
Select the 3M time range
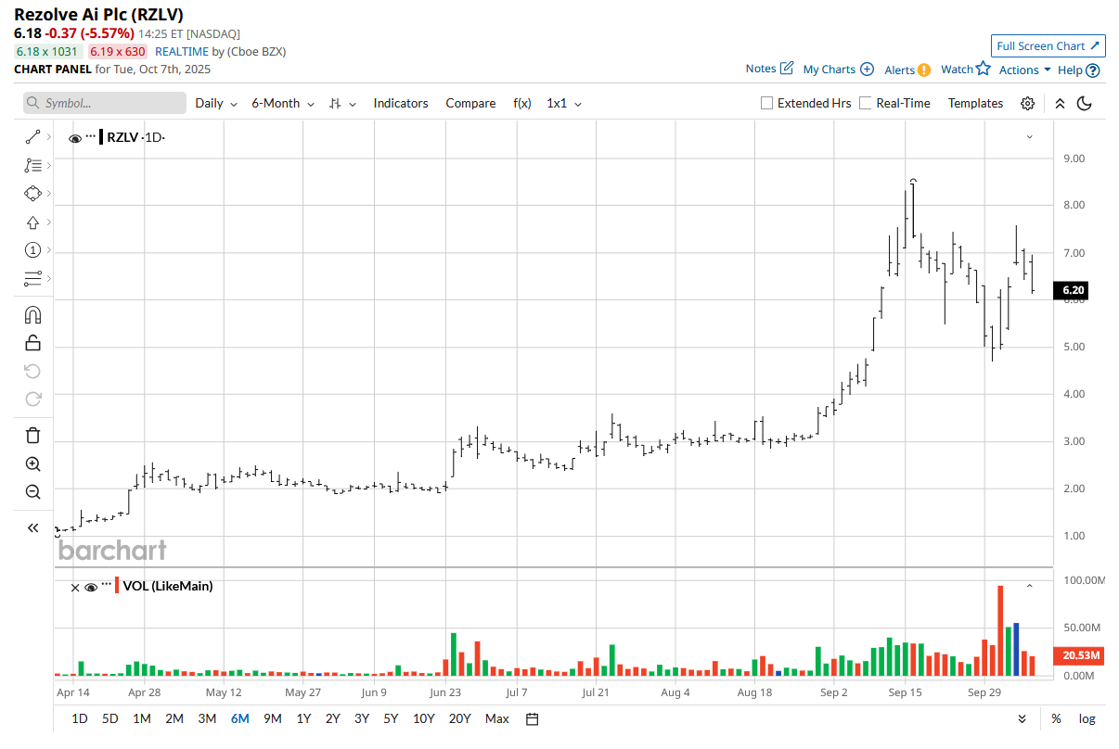(x=207, y=718)
